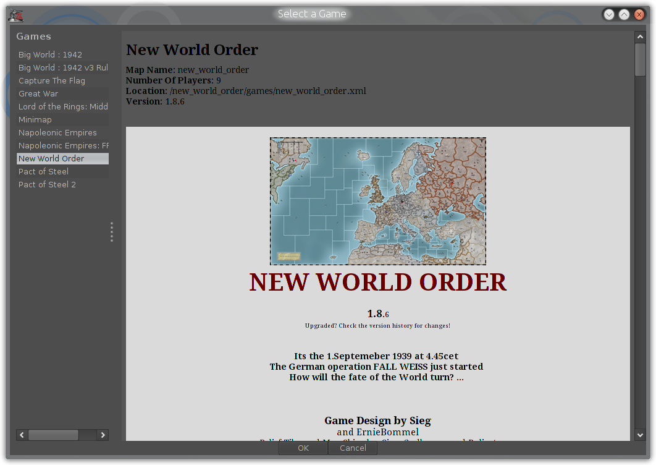Choose Capture The Flag from games list
The width and height of the screenshot is (656, 465).
pyautogui.click(x=62, y=80)
